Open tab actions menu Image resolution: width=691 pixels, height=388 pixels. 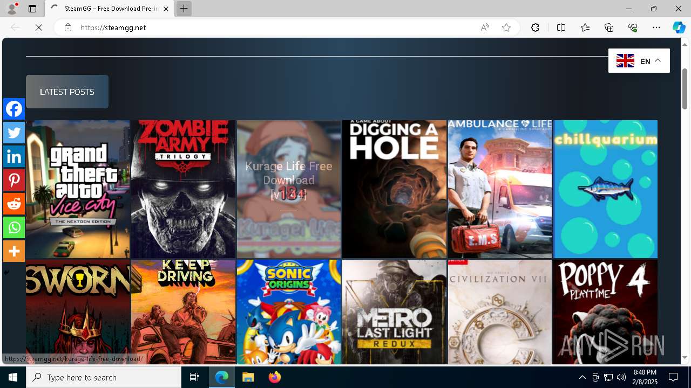click(x=32, y=9)
